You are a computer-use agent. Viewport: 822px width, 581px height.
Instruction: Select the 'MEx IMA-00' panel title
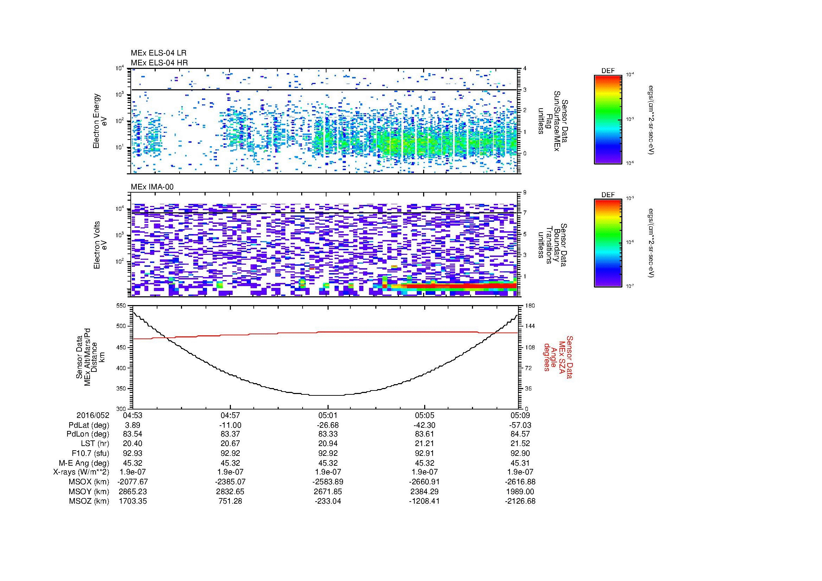click(x=152, y=187)
